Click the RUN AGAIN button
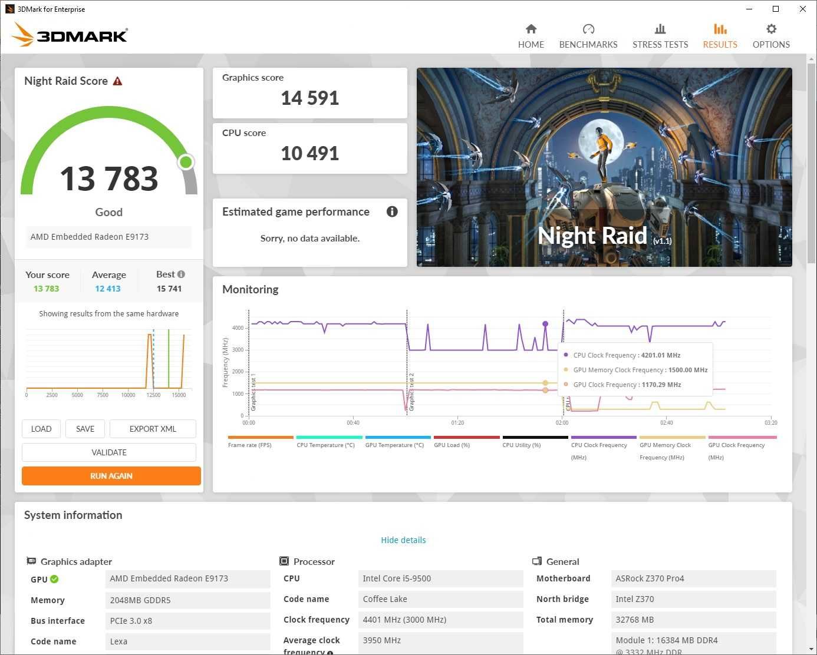The height and width of the screenshot is (655, 817). tap(111, 476)
